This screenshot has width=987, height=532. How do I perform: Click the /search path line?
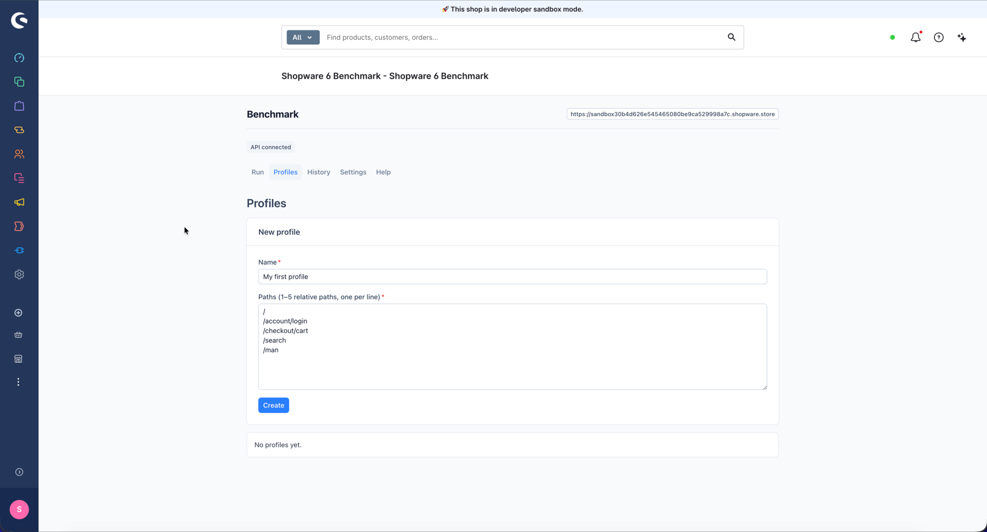tap(274, 340)
